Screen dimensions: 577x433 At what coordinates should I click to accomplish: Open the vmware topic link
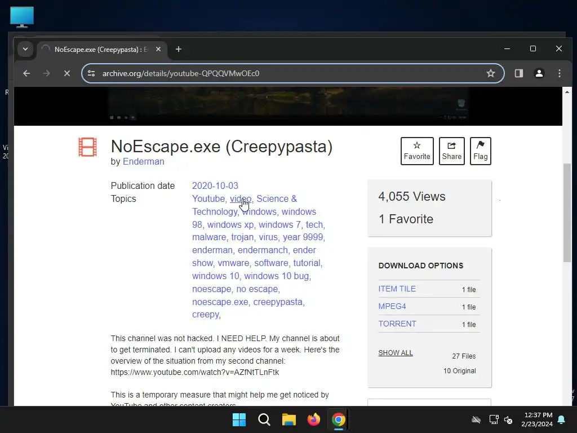pos(233,263)
